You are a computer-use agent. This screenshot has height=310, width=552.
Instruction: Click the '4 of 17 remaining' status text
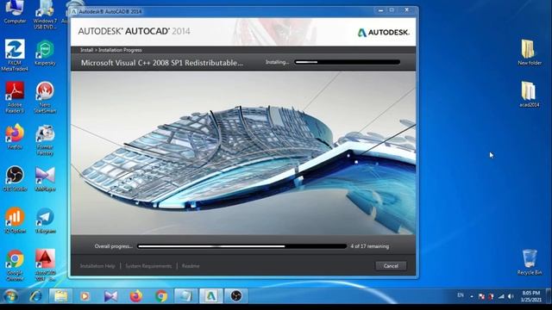370,246
